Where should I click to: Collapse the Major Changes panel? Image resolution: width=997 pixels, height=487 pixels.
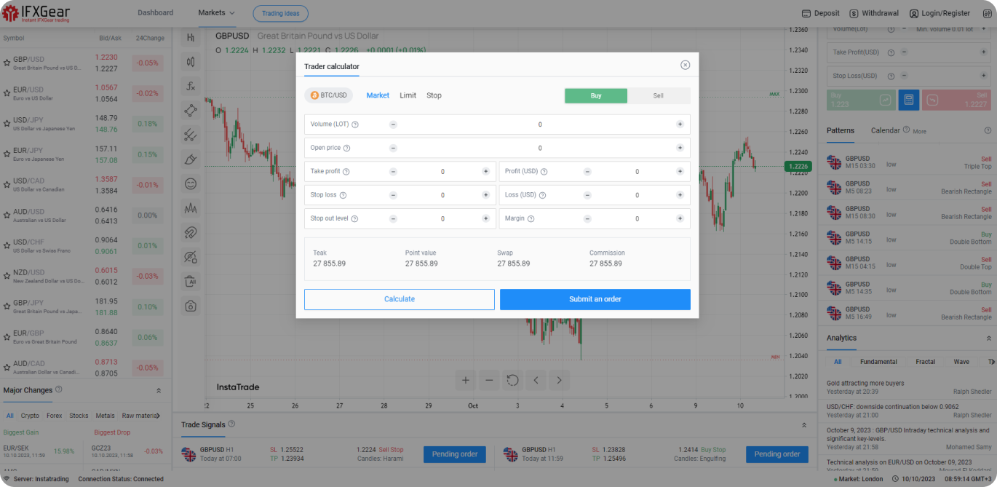point(159,391)
